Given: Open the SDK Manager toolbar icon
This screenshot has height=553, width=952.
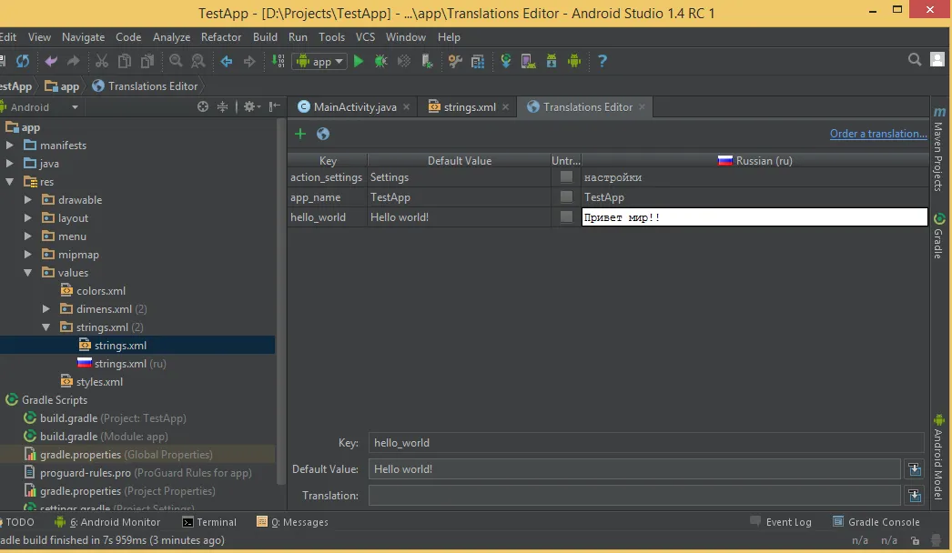Looking at the screenshot, I should pyautogui.click(x=552, y=61).
